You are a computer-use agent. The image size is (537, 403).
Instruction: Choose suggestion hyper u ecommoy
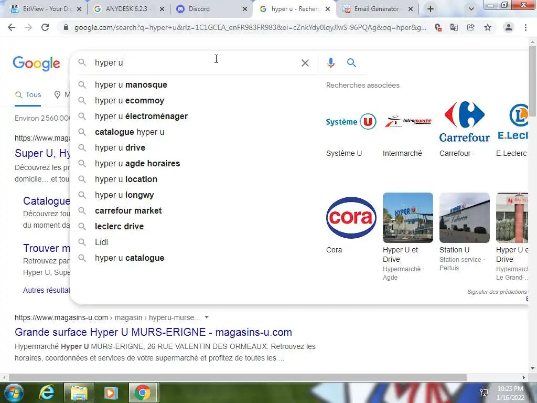click(130, 100)
